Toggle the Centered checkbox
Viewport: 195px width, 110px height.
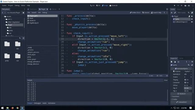pyautogui.click(x=185, y=82)
